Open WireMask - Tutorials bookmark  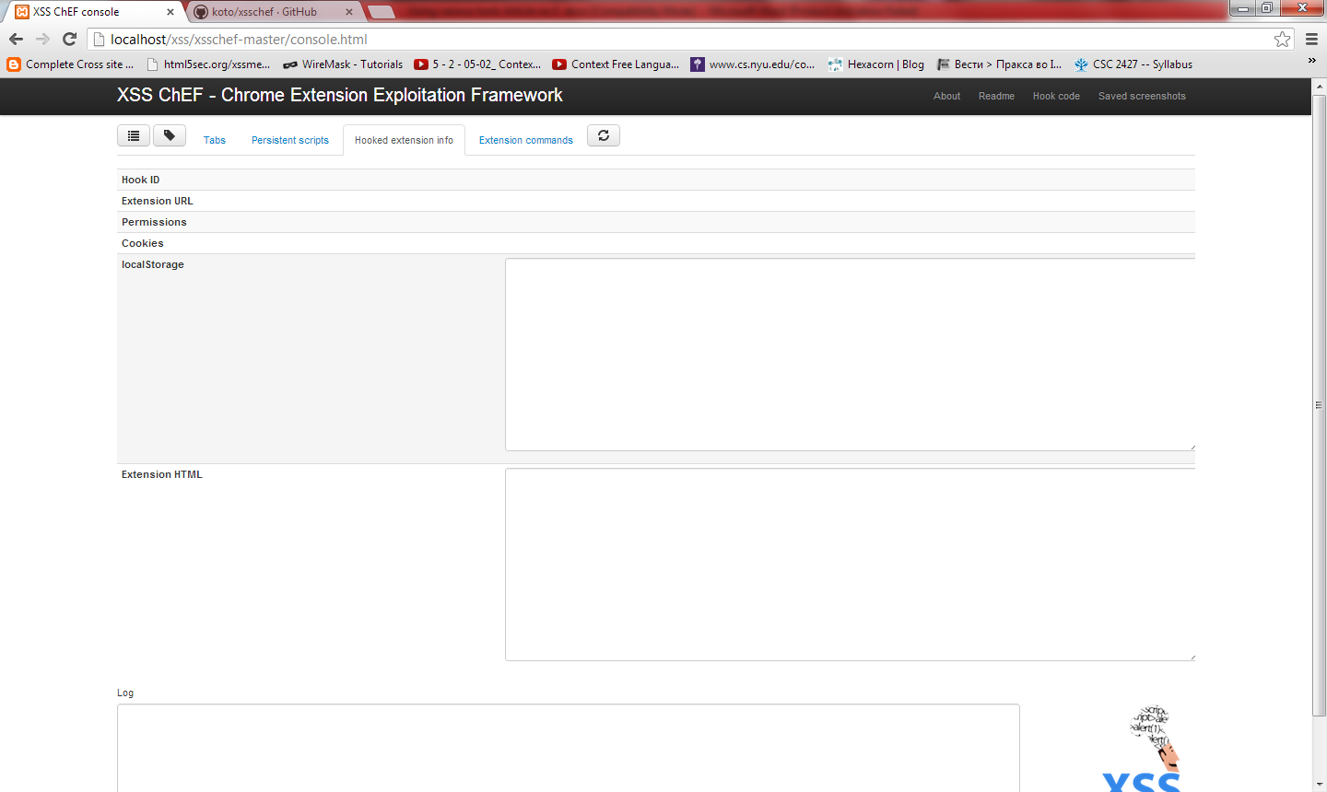[x=343, y=64]
